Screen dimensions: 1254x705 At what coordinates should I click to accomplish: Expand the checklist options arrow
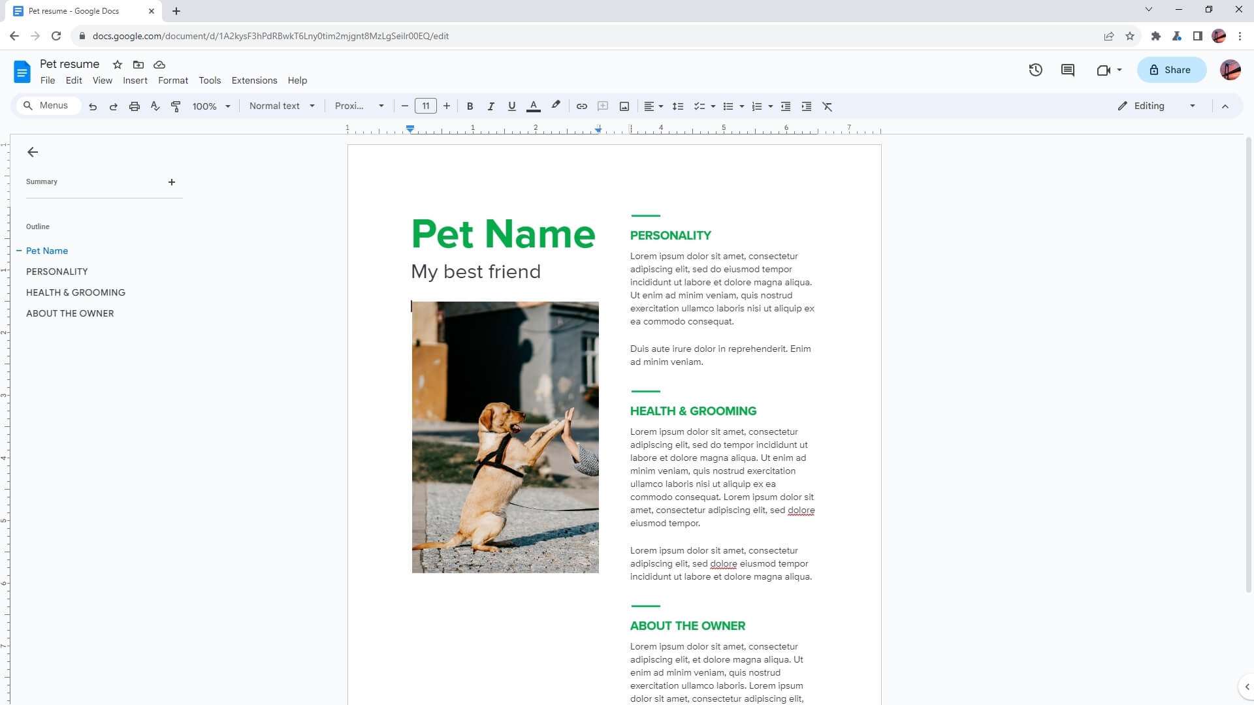[713, 106]
